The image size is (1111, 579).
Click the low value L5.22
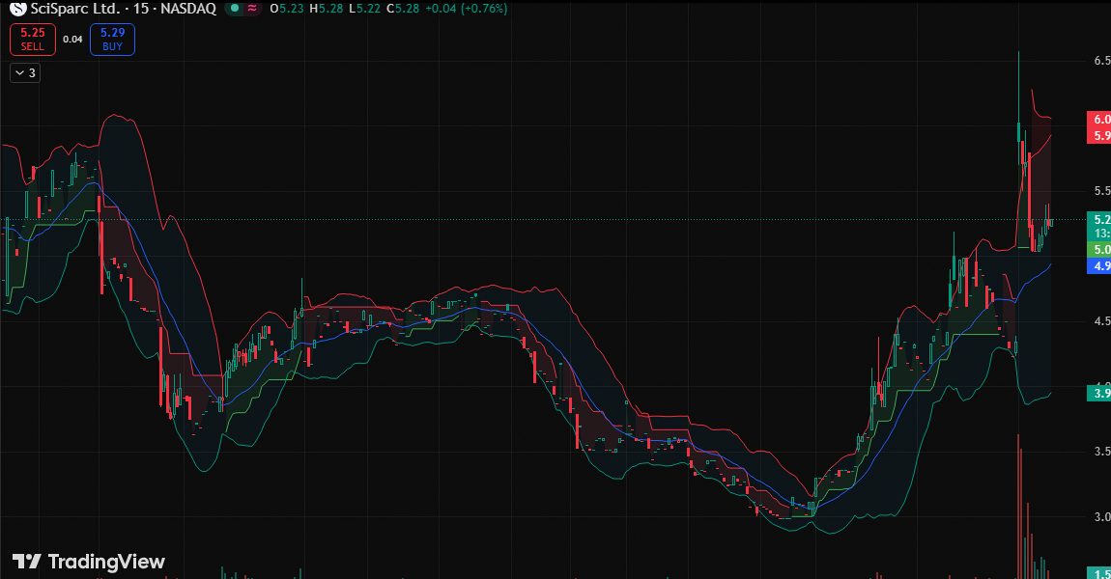pyautogui.click(x=364, y=9)
